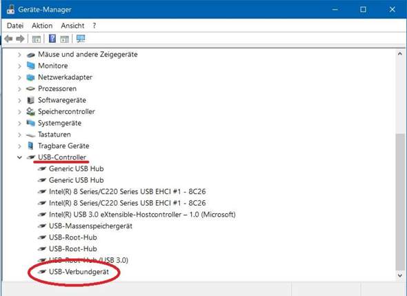
Task: Click the back arrow toolbar icon
Action: pyautogui.click(x=8, y=39)
